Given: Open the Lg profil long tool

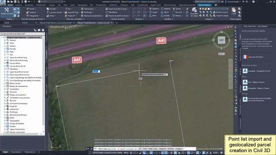Looking at the screenshot, I should [72, 12].
